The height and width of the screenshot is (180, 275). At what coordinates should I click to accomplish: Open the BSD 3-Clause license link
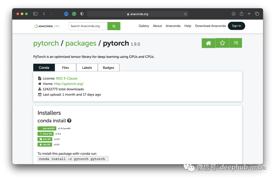click(x=67, y=78)
